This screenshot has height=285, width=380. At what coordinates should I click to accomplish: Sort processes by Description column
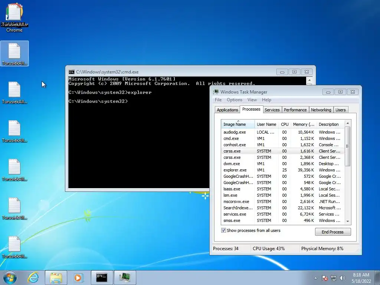[330, 124]
